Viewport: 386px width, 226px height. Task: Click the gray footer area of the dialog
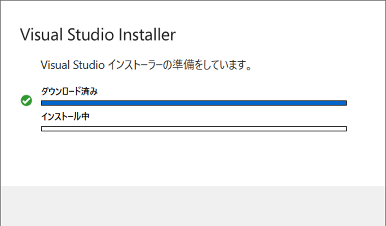click(193, 206)
